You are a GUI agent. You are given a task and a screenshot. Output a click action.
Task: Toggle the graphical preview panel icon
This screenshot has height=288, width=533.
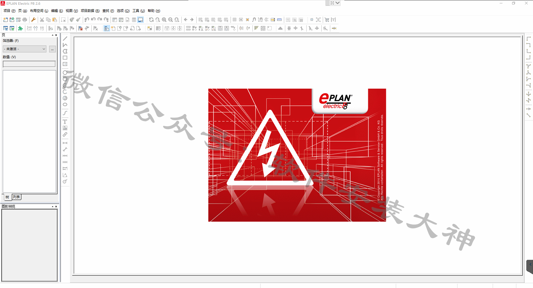click(x=141, y=20)
